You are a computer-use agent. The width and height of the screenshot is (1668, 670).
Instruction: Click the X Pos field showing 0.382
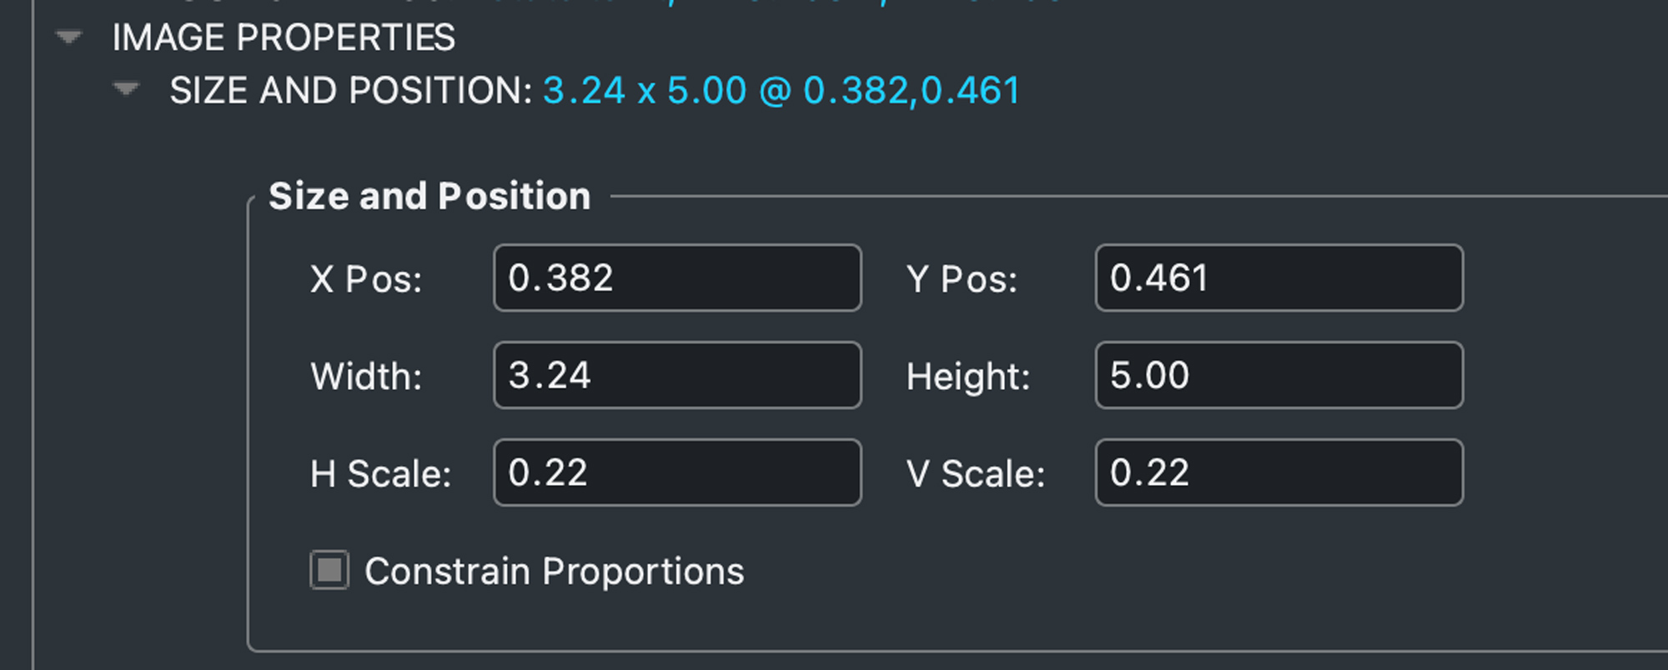(676, 278)
